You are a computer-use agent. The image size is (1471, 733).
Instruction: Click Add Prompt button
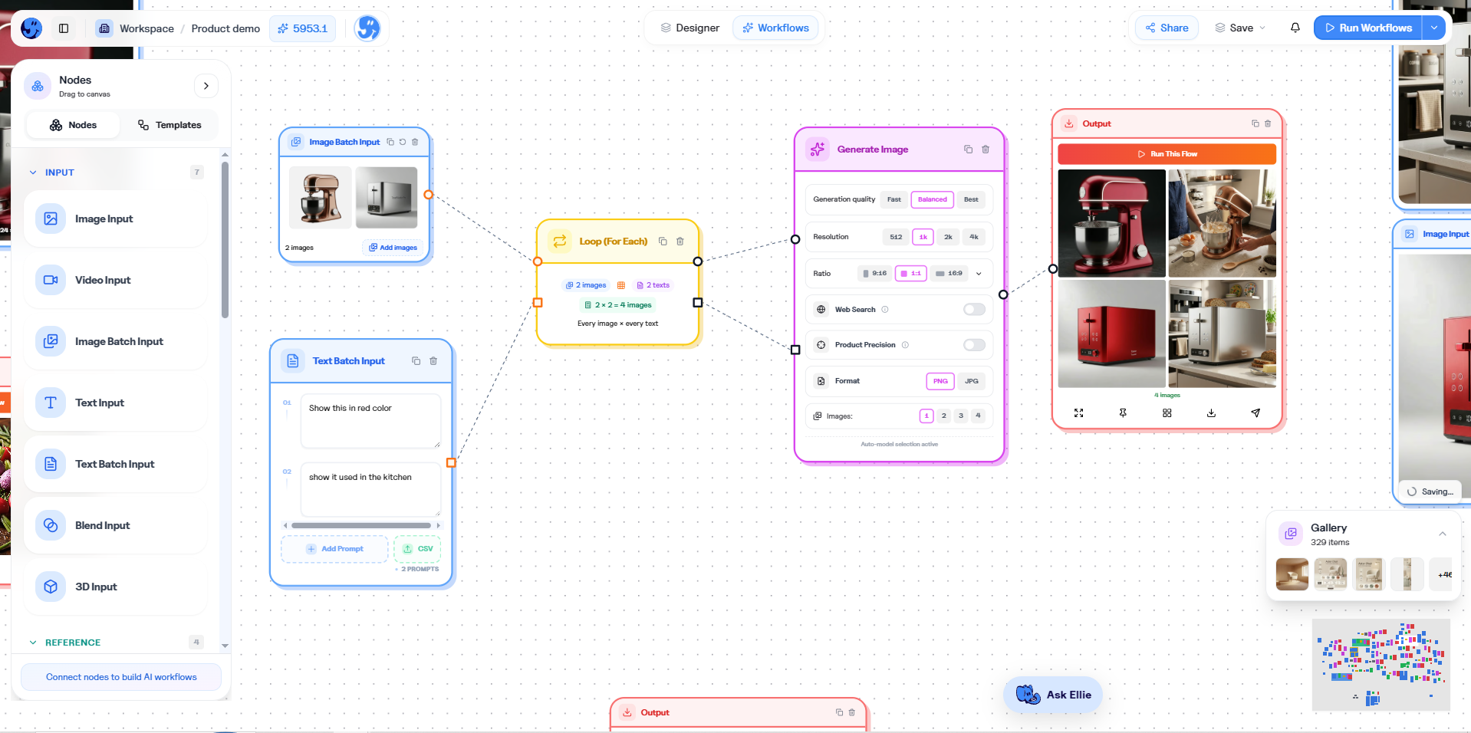click(335, 549)
